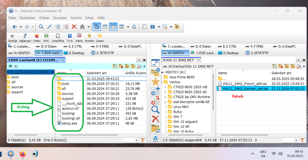Viewport: 308px width, 160px height.
Task: Launch Portfolio shortcut
Action: pyautogui.click(x=89, y=38)
